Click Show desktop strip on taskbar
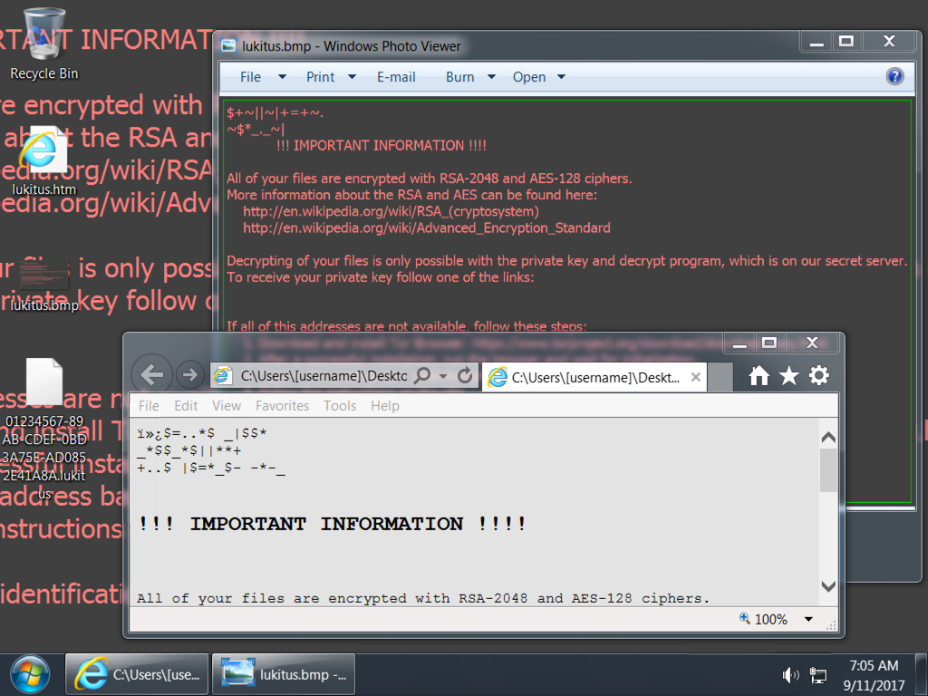The image size is (928, 696). pyautogui.click(x=922, y=674)
